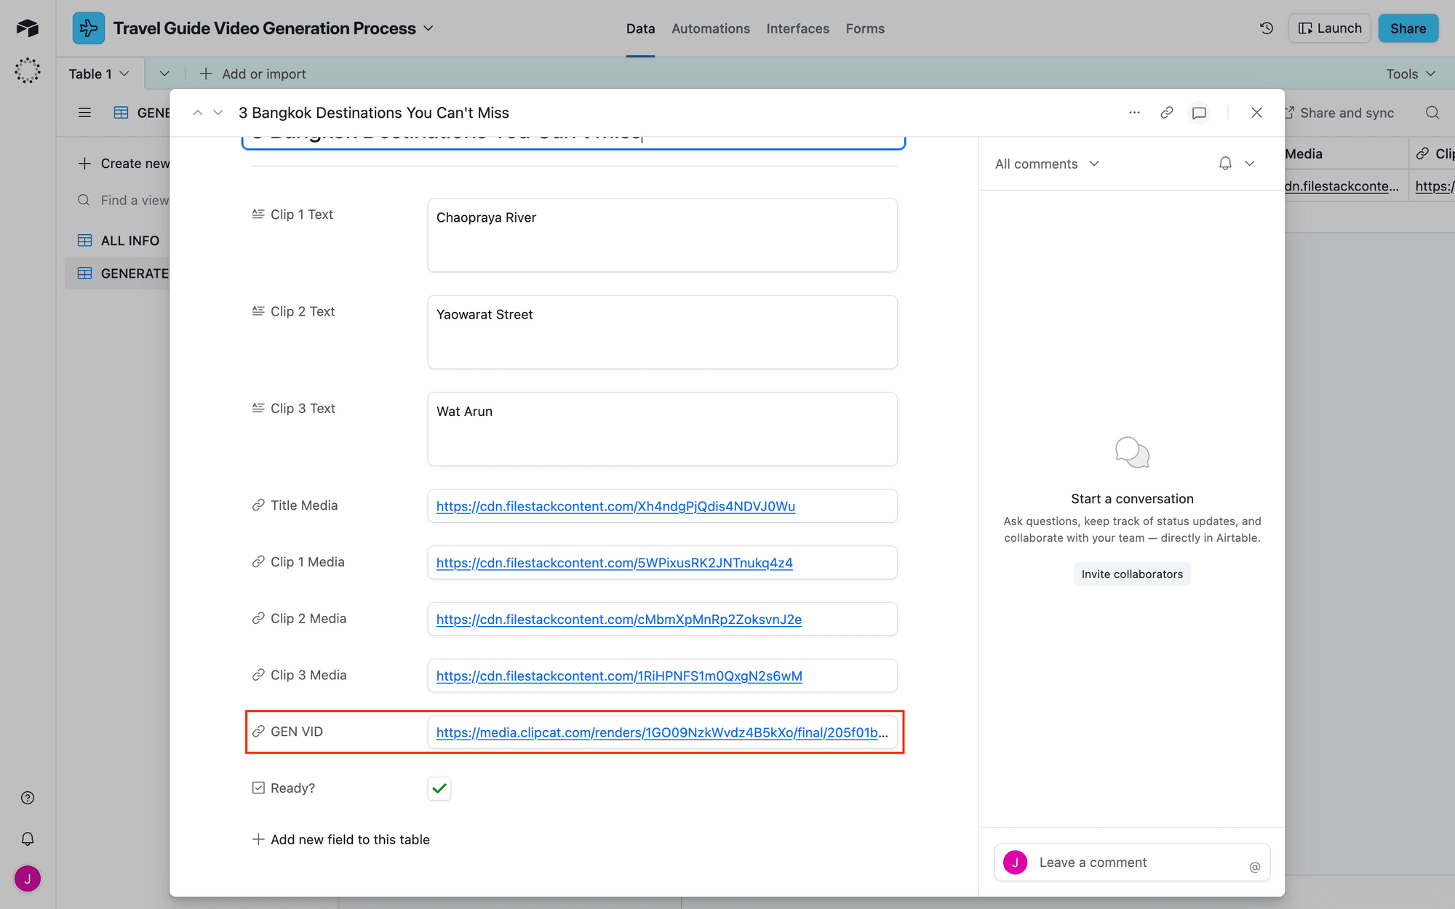The image size is (1455, 909).
Task: Click the Share button
Action: [1408, 28]
